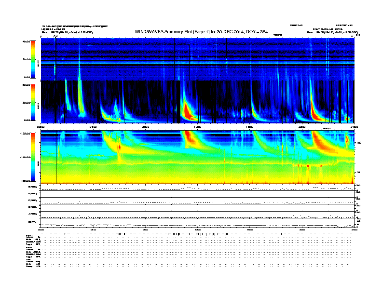Click the 04:00 tick label under RAD1 panel
The width and height of the screenshot is (382, 295).
(x=93, y=127)
